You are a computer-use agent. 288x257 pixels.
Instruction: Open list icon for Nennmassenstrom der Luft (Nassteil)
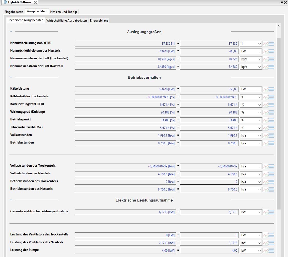271,67
